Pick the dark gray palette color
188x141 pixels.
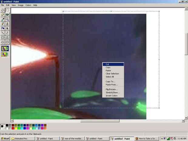click(x=10, y=126)
